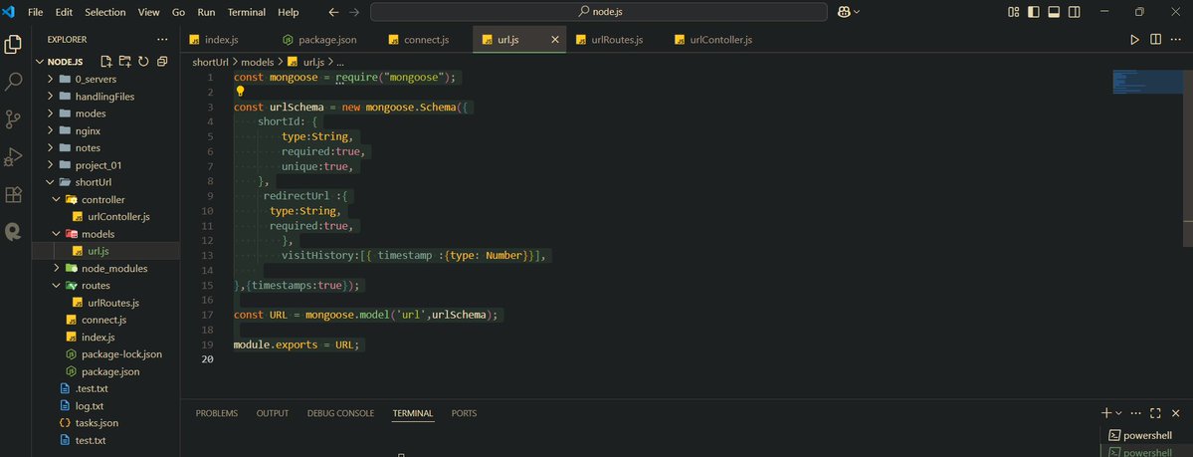1193x457 pixels.
Task: Open the new terminal profile dropdown arrow
Action: point(1118,413)
